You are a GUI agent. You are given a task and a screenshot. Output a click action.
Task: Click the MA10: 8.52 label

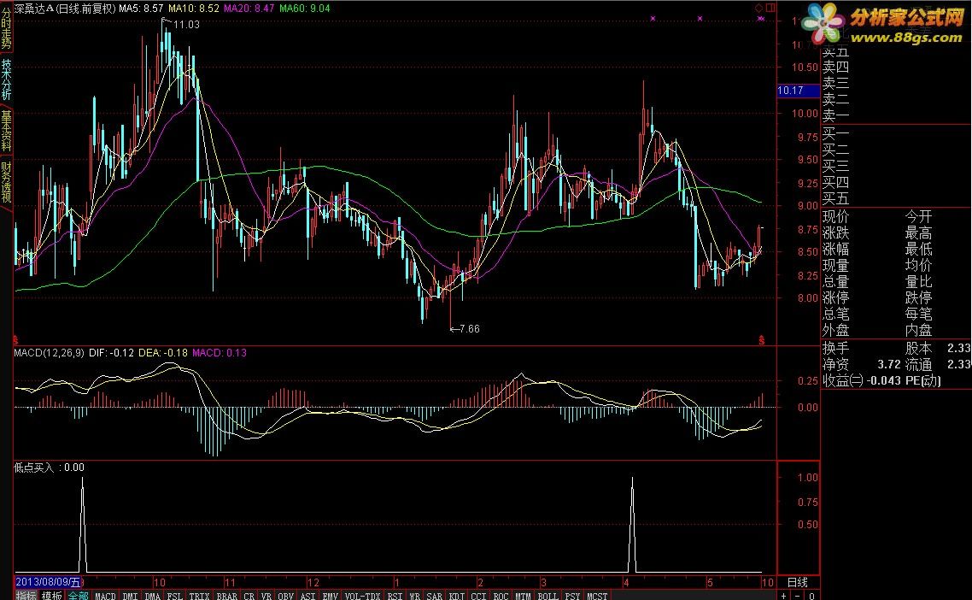(193, 9)
